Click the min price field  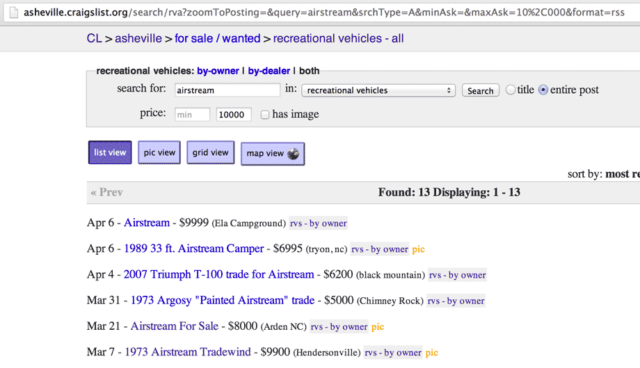coord(192,115)
